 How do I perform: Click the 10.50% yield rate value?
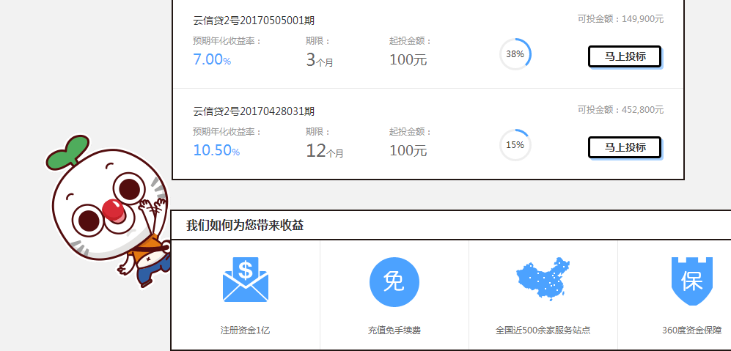pyautogui.click(x=216, y=150)
